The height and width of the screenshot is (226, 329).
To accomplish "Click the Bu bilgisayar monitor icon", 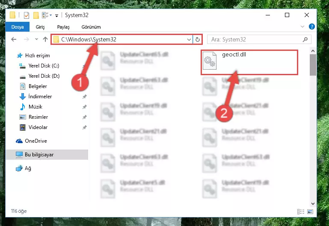I will point(19,155).
